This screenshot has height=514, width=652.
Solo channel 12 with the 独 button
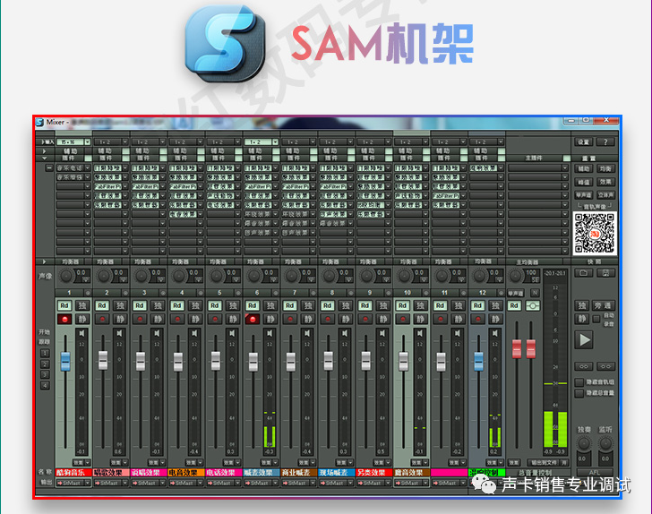pos(495,305)
